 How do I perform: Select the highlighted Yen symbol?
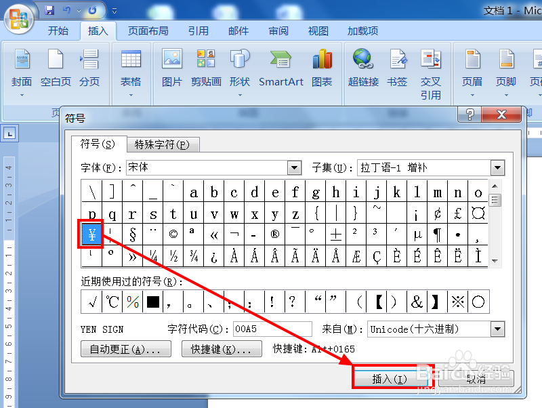pos(90,234)
